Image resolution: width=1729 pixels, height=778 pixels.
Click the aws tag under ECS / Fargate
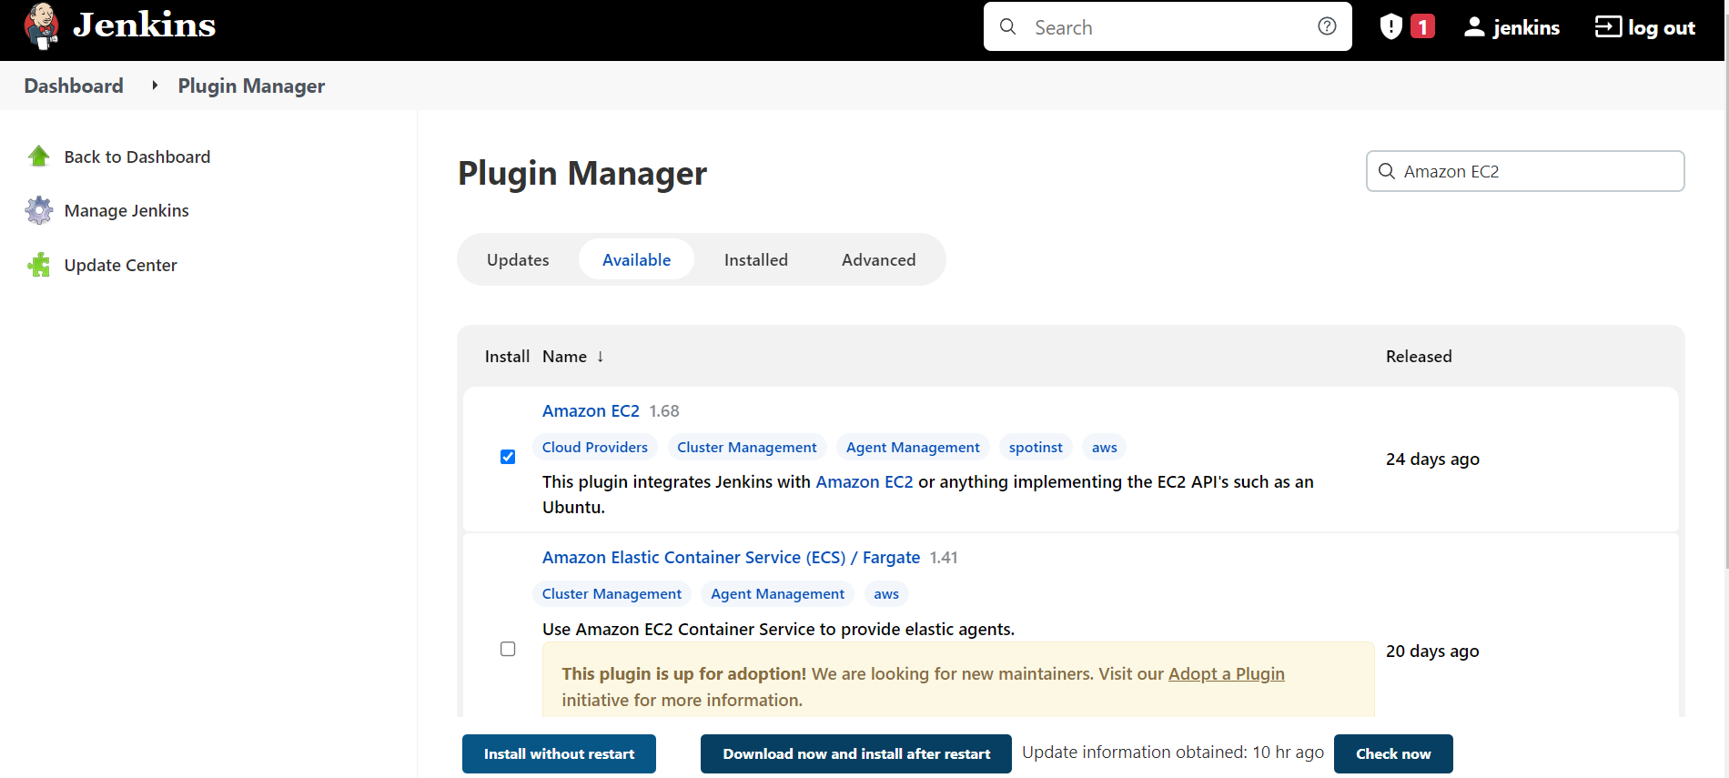(x=886, y=594)
